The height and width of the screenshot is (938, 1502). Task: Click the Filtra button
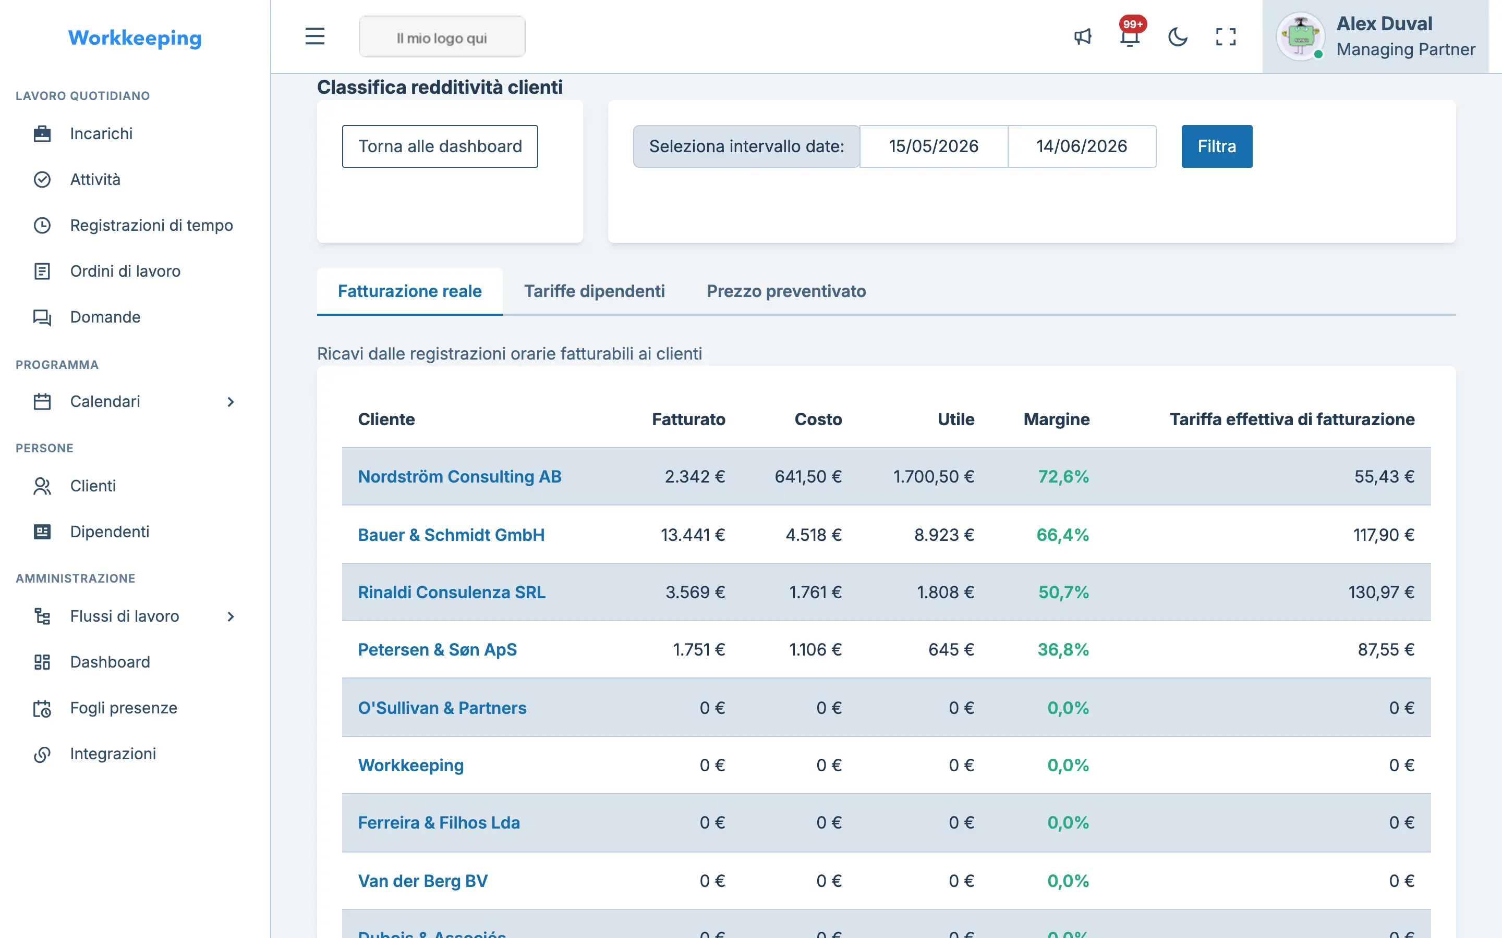coord(1217,146)
